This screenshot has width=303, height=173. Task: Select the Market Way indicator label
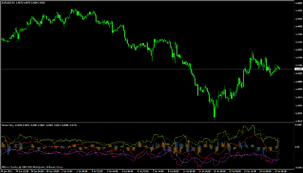click(x=7, y=125)
